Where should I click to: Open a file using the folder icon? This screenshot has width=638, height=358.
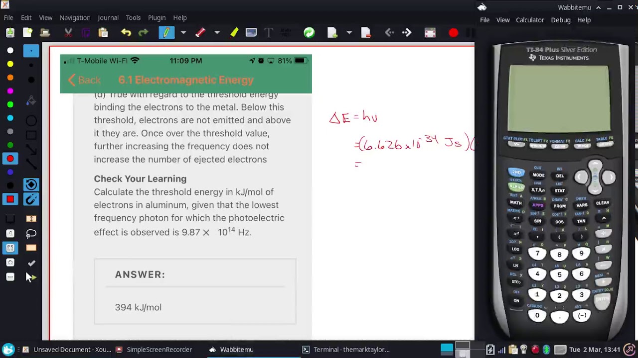pyautogui.click(x=45, y=33)
